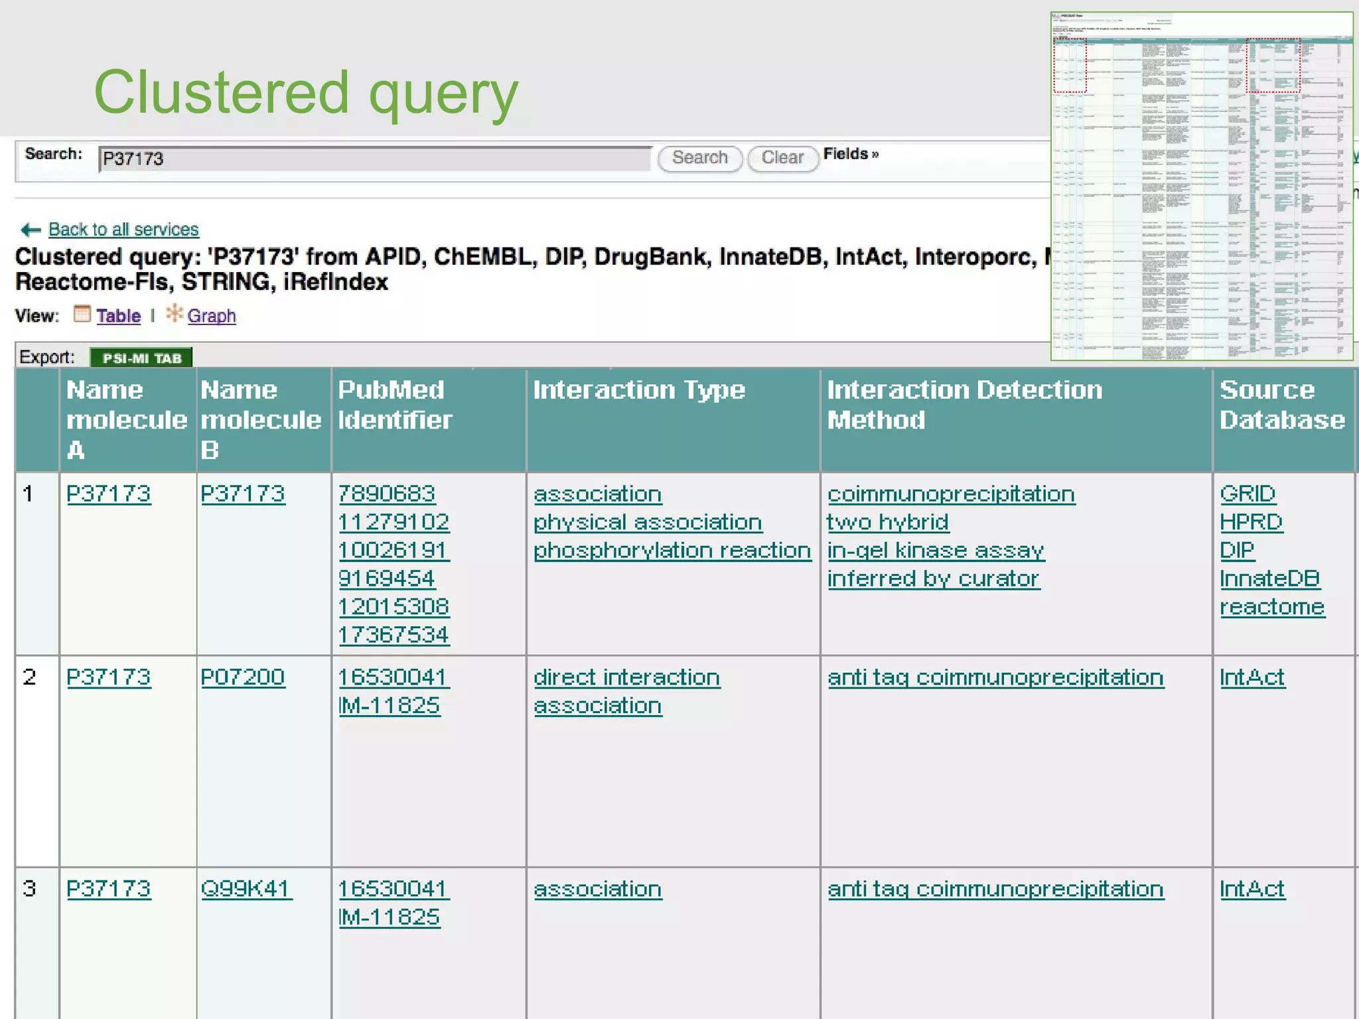This screenshot has height=1019, width=1359.
Task: Click the in-gel kinase assay method
Action: 935,551
